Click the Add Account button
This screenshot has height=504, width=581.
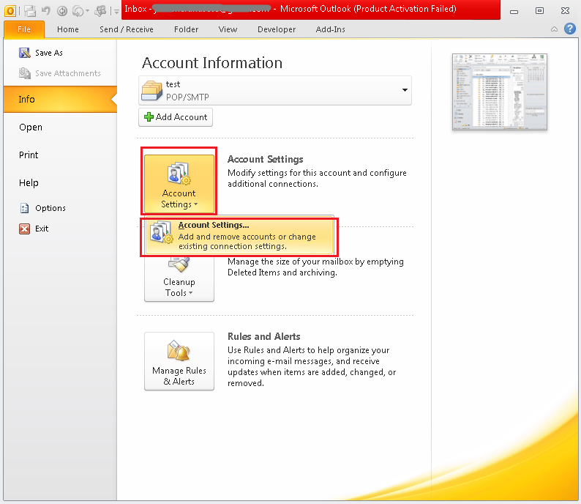[x=176, y=117]
